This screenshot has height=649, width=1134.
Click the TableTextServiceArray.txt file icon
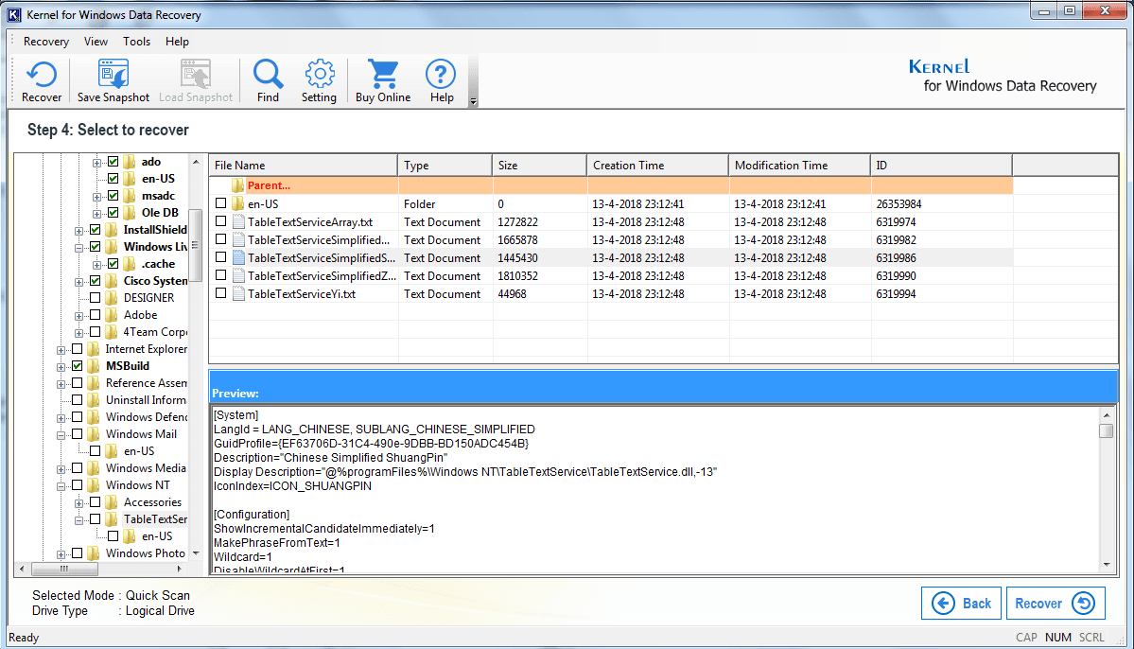pos(238,222)
